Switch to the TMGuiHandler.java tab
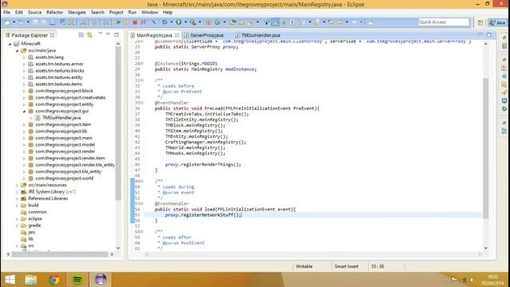The height and width of the screenshot is (287, 510). click(x=261, y=35)
